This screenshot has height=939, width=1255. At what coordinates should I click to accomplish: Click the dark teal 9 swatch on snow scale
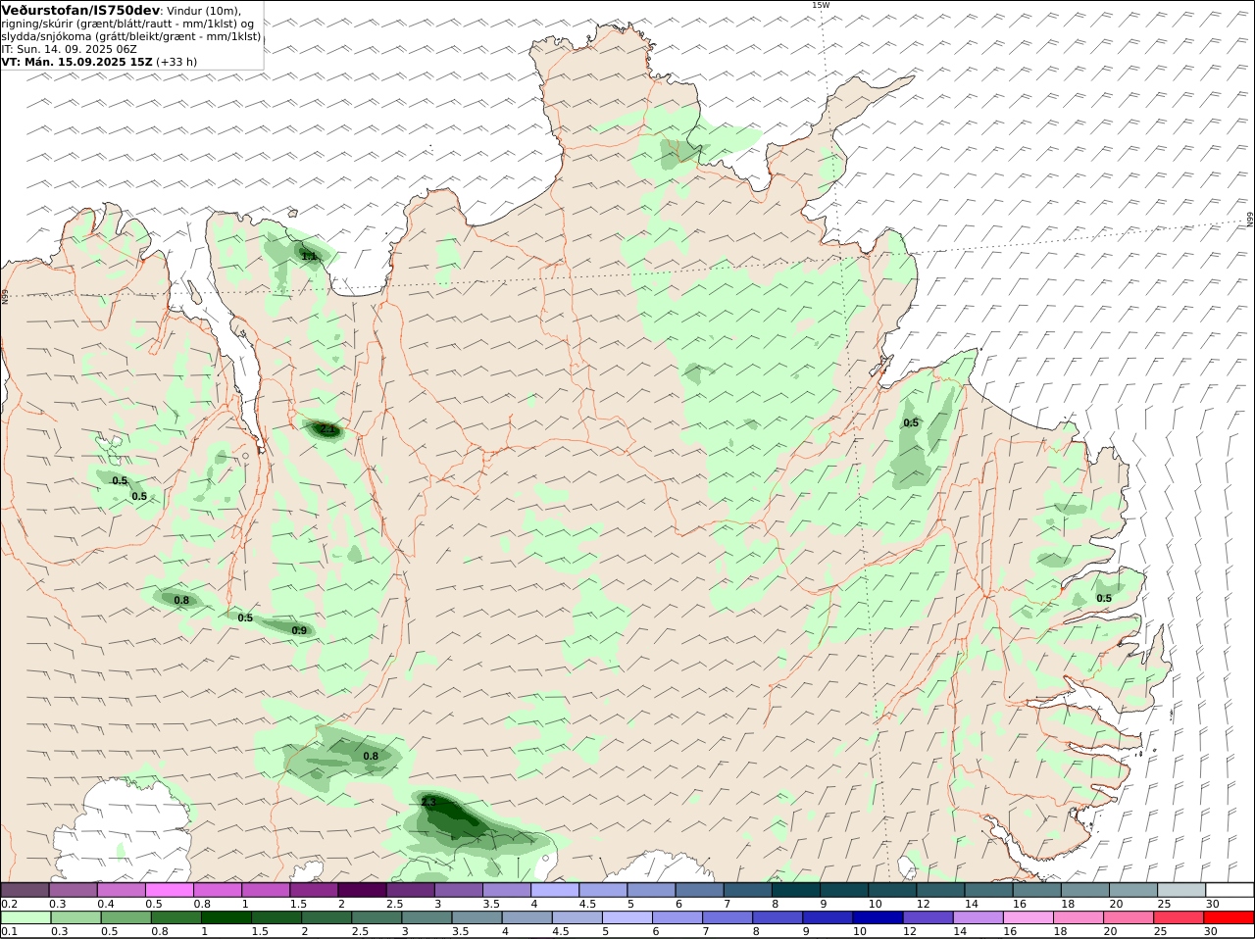844,890
